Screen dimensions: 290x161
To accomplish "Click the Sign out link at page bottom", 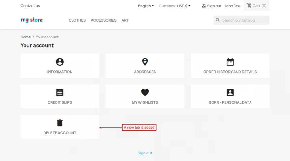I will click(x=145, y=153).
